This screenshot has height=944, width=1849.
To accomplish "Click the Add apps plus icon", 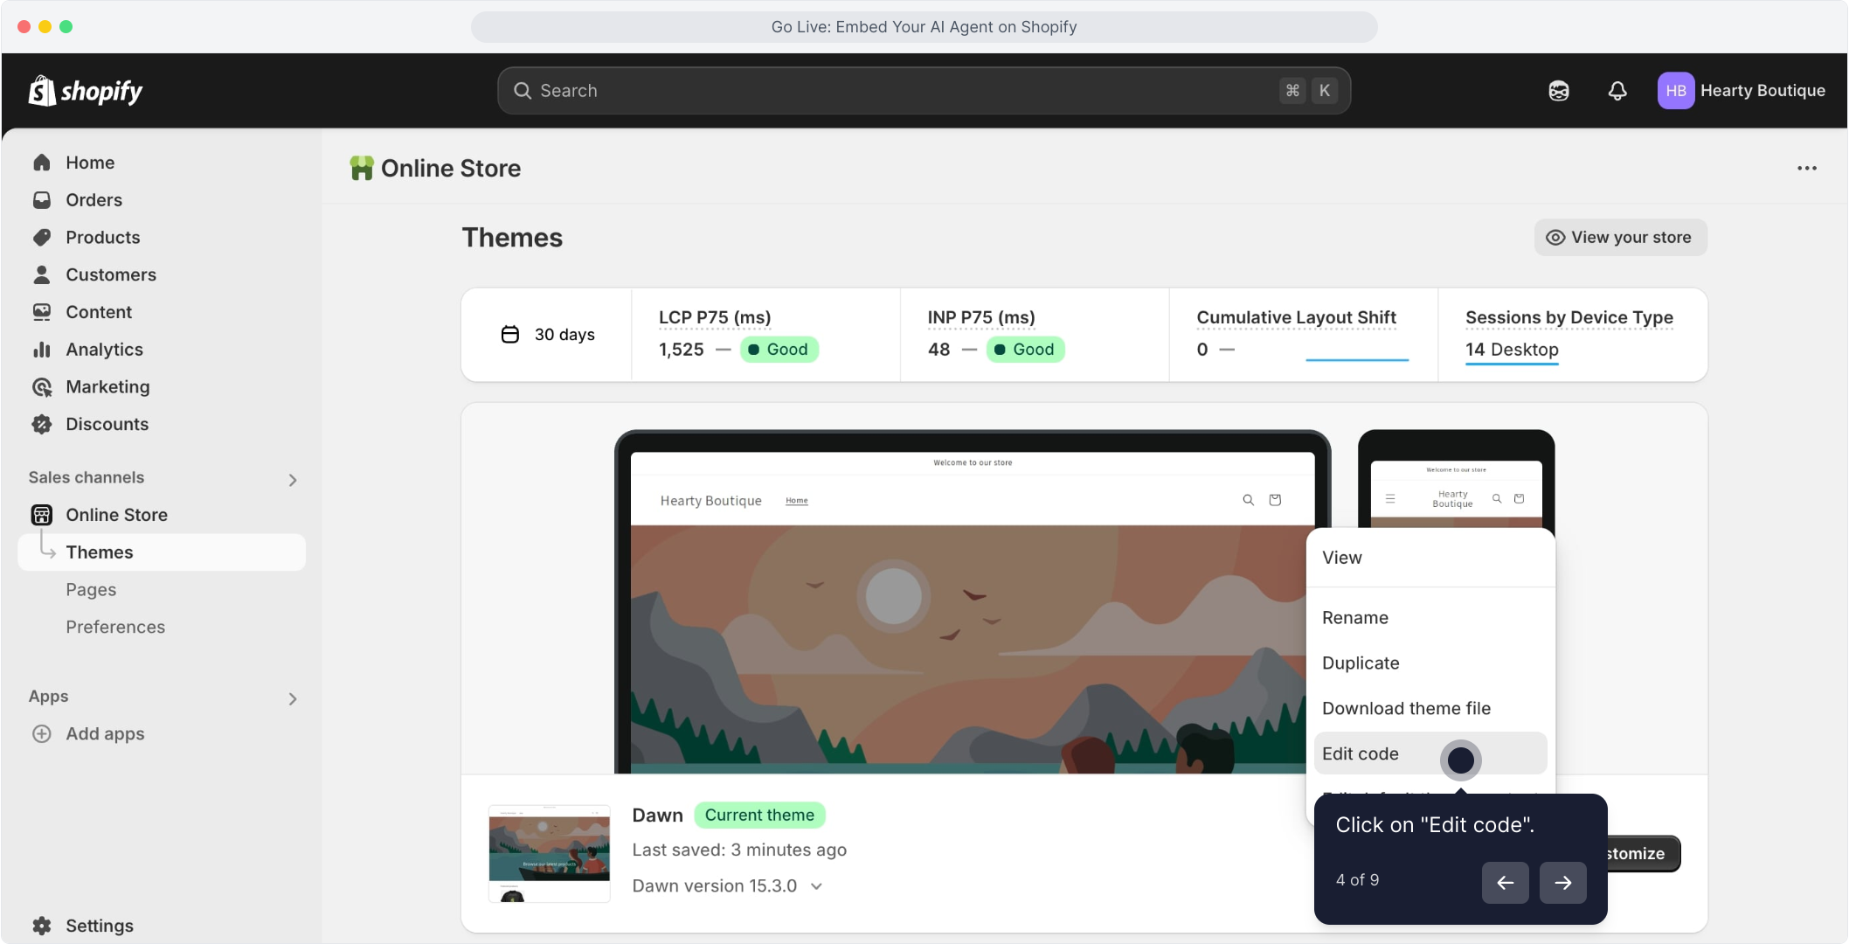I will [x=42, y=734].
